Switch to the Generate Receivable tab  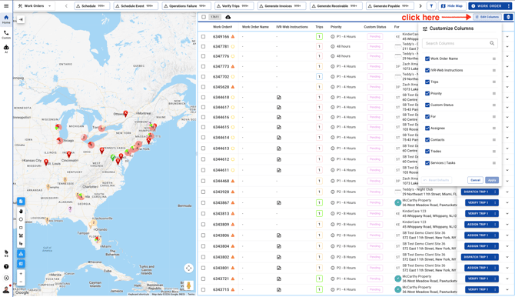[336, 6]
